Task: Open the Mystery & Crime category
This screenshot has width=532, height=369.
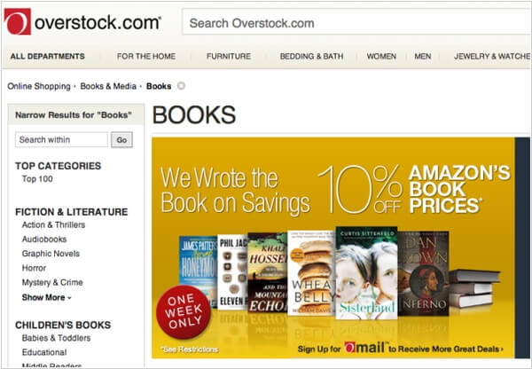Action: point(52,282)
